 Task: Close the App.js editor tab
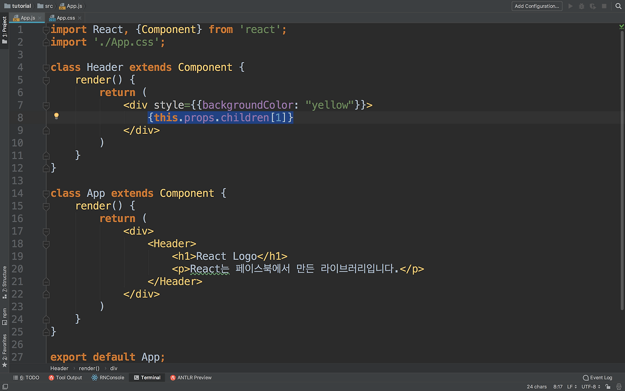pos(40,18)
